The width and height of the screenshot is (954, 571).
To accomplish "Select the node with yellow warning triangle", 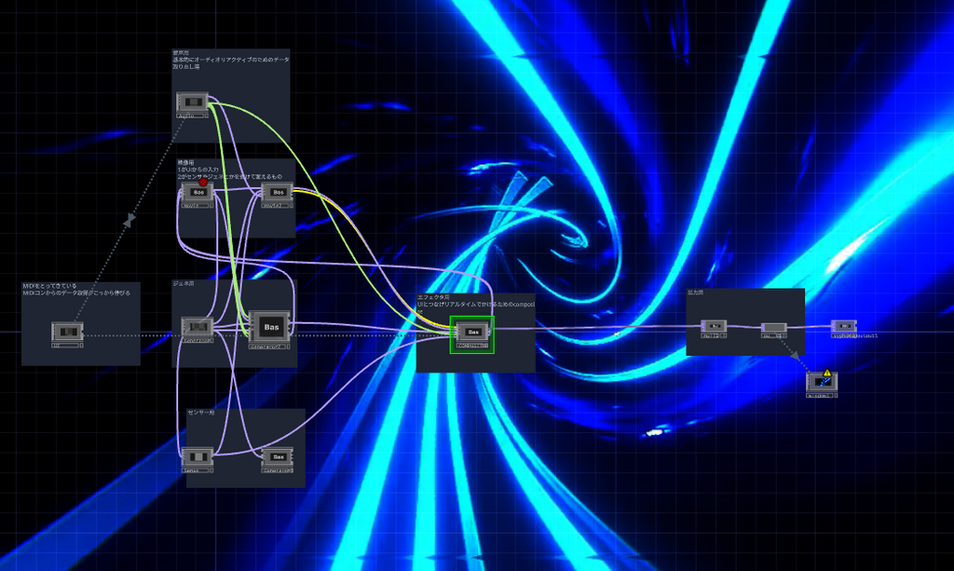I will point(822,382).
